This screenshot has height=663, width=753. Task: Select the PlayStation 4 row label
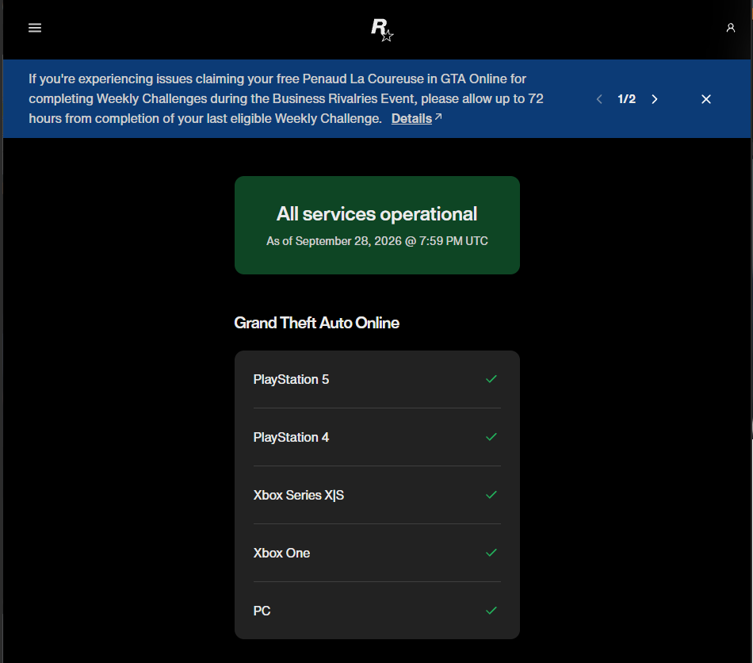tap(291, 437)
